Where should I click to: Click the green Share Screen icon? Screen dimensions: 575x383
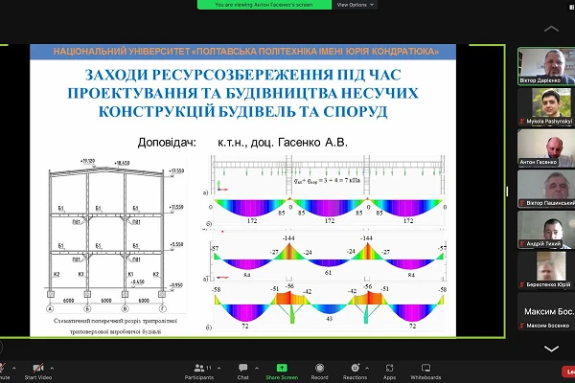pos(283,368)
